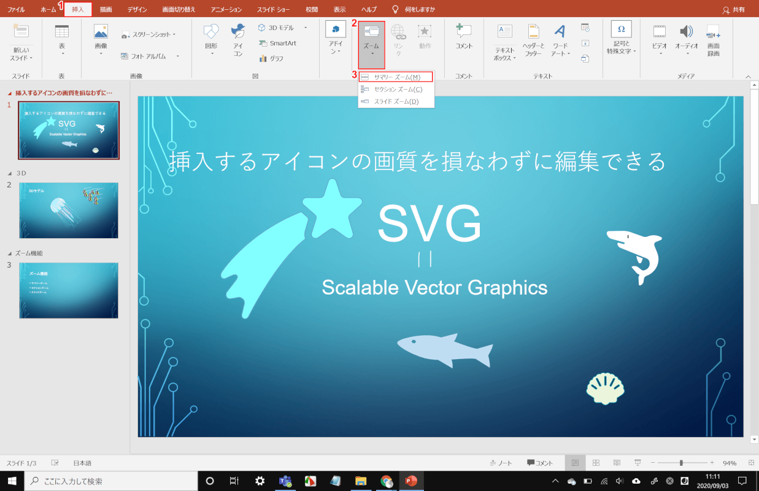
Task: Toggle the コメント pane in status bar
Action: click(540, 463)
